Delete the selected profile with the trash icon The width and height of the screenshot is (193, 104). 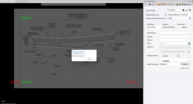(190, 10)
